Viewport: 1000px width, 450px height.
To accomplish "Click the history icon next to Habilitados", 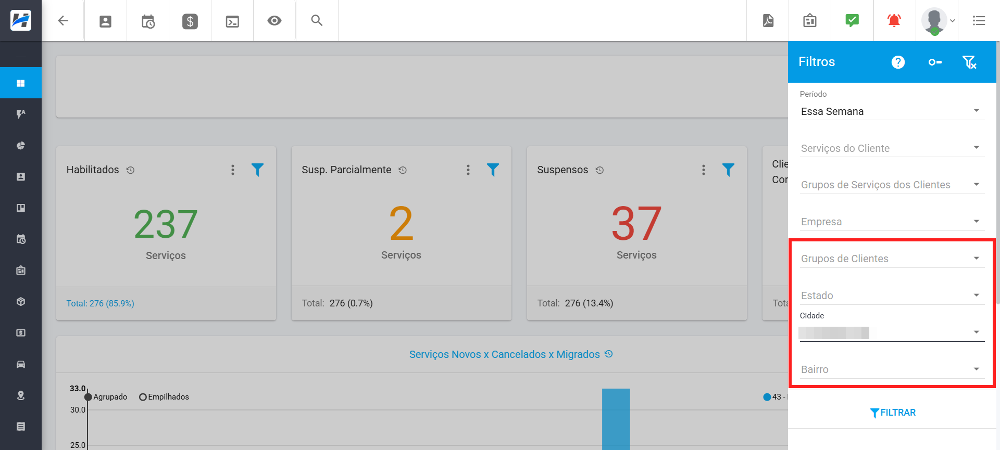I will [x=131, y=170].
